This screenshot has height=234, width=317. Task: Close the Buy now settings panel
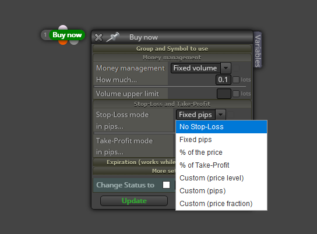[x=98, y=38]
